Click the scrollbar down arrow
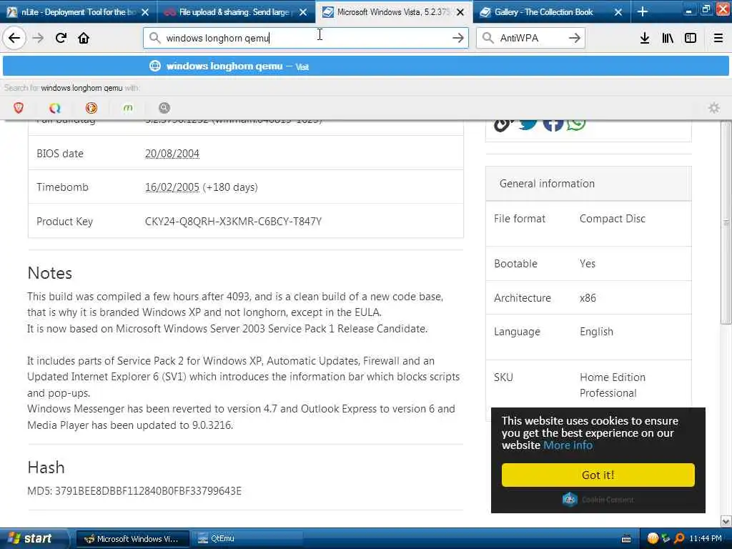 coord(726,521)
